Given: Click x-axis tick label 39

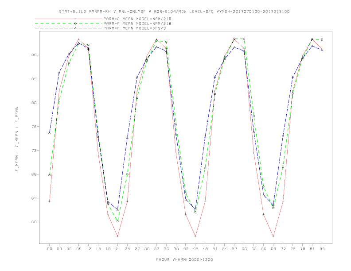Looking at the screenshot, I should click(x=176, y=249).
